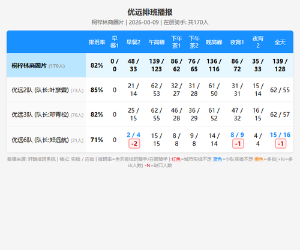Click the 139 / 123 午高峰 cell
Image resolution: width=300 pixels, height=250 pixels.
coord(157,65)
